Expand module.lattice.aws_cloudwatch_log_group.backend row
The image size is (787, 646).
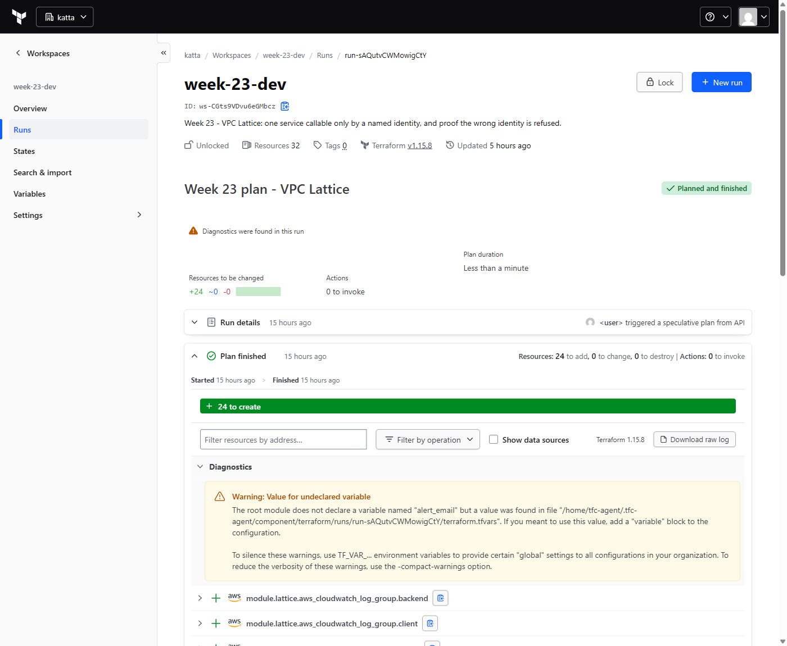click(x=200, y=598)
